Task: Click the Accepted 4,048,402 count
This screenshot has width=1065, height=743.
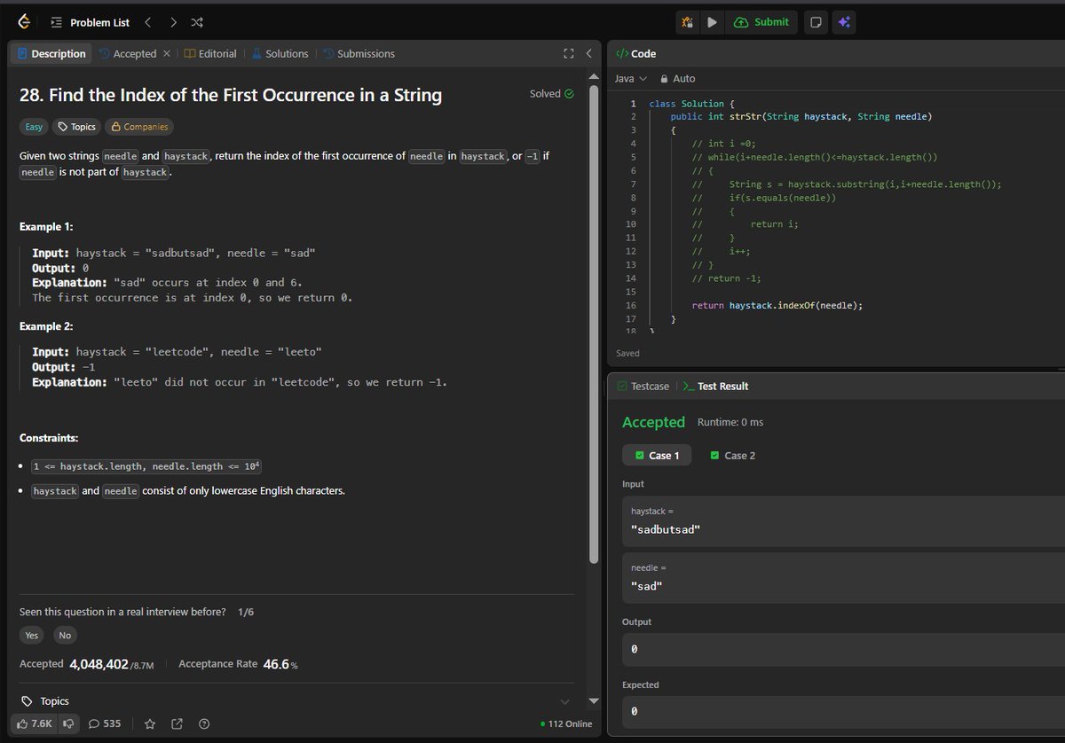Action: (x=99, y=664)
